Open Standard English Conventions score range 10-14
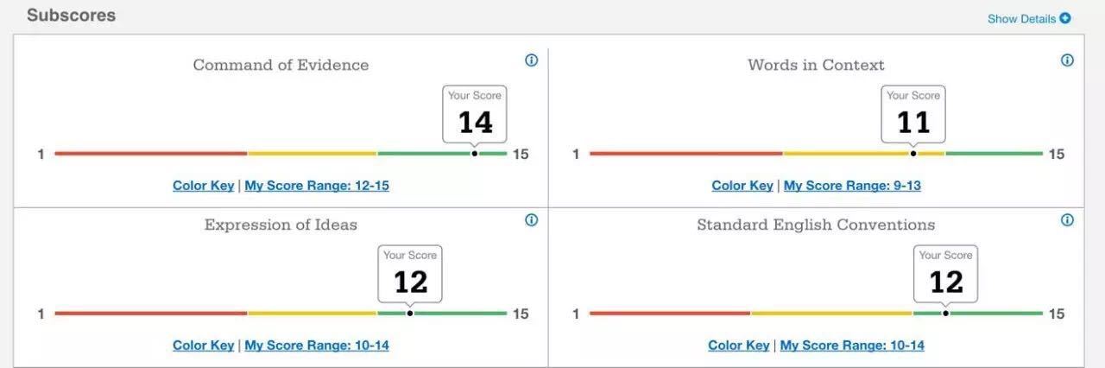The width and height of the screenshot is (1105, 368). tap(852, 346)
